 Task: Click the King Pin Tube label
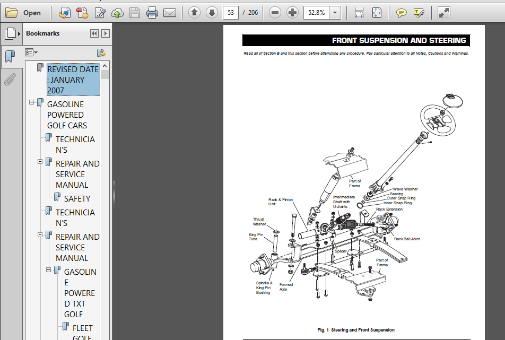256,237
